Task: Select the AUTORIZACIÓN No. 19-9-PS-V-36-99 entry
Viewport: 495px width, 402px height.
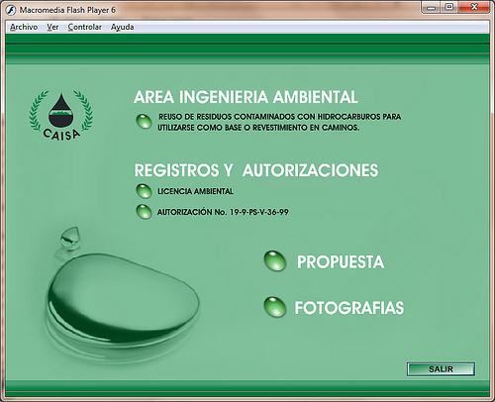Action: (223, 212)
